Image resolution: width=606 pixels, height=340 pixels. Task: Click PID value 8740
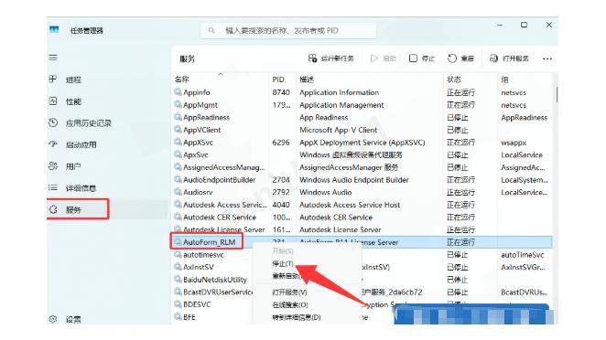281,92
